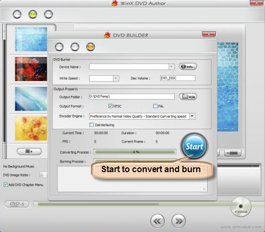The image size is (265, 232).
Task: Expand the Encoder Engine dropdown arrow
Action: pos(192,116)
